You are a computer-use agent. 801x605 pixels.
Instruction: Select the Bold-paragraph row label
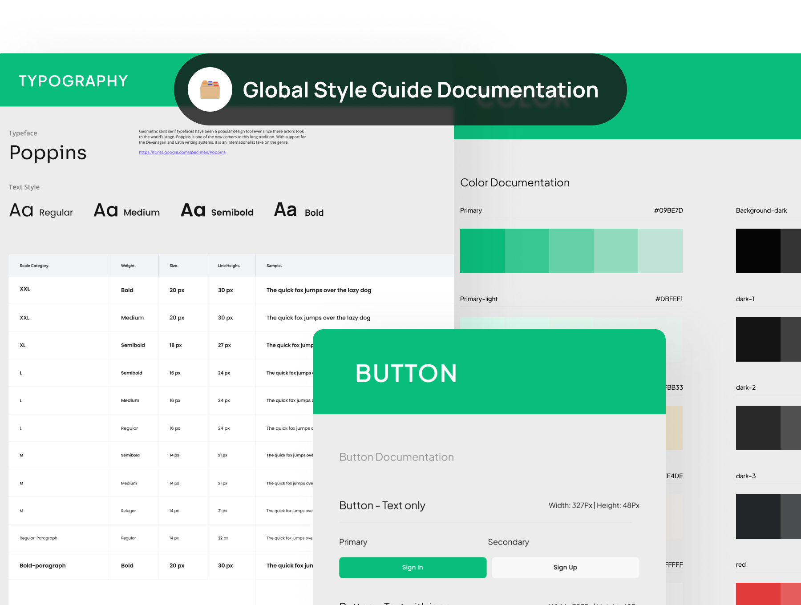tap(43, 565)
